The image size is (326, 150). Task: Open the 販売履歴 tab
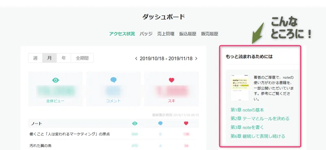[209, 34]
